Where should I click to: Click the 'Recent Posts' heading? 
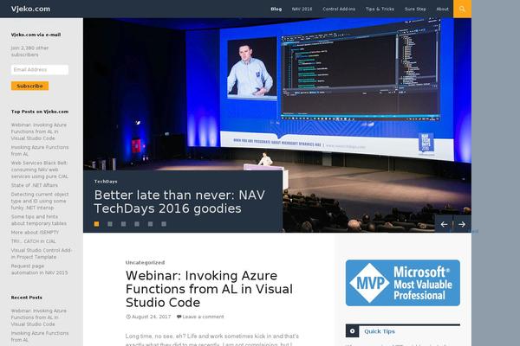pyautogui.click(x=27, y=298)
